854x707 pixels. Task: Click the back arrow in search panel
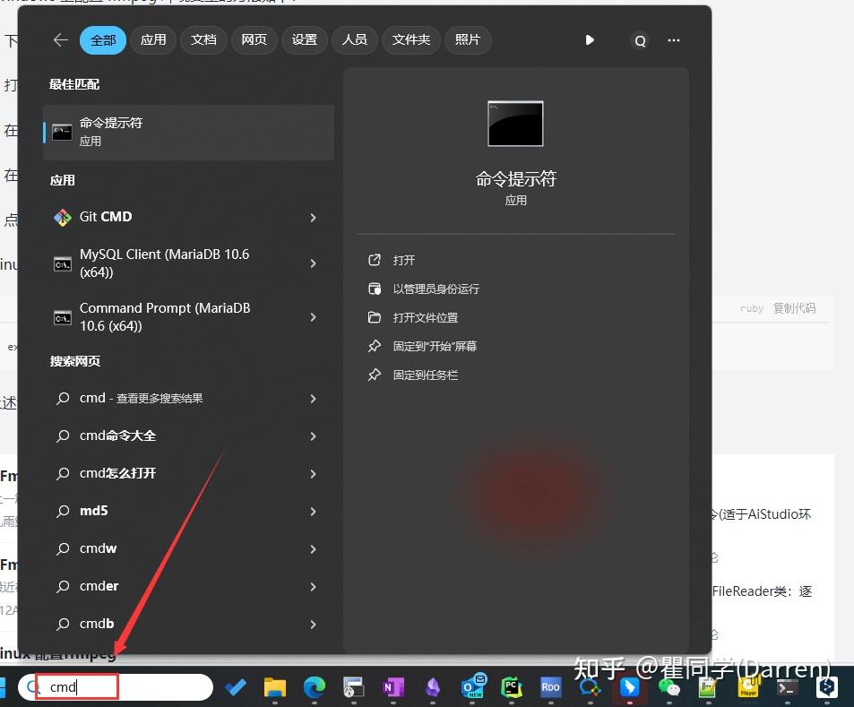coord(59,39)
